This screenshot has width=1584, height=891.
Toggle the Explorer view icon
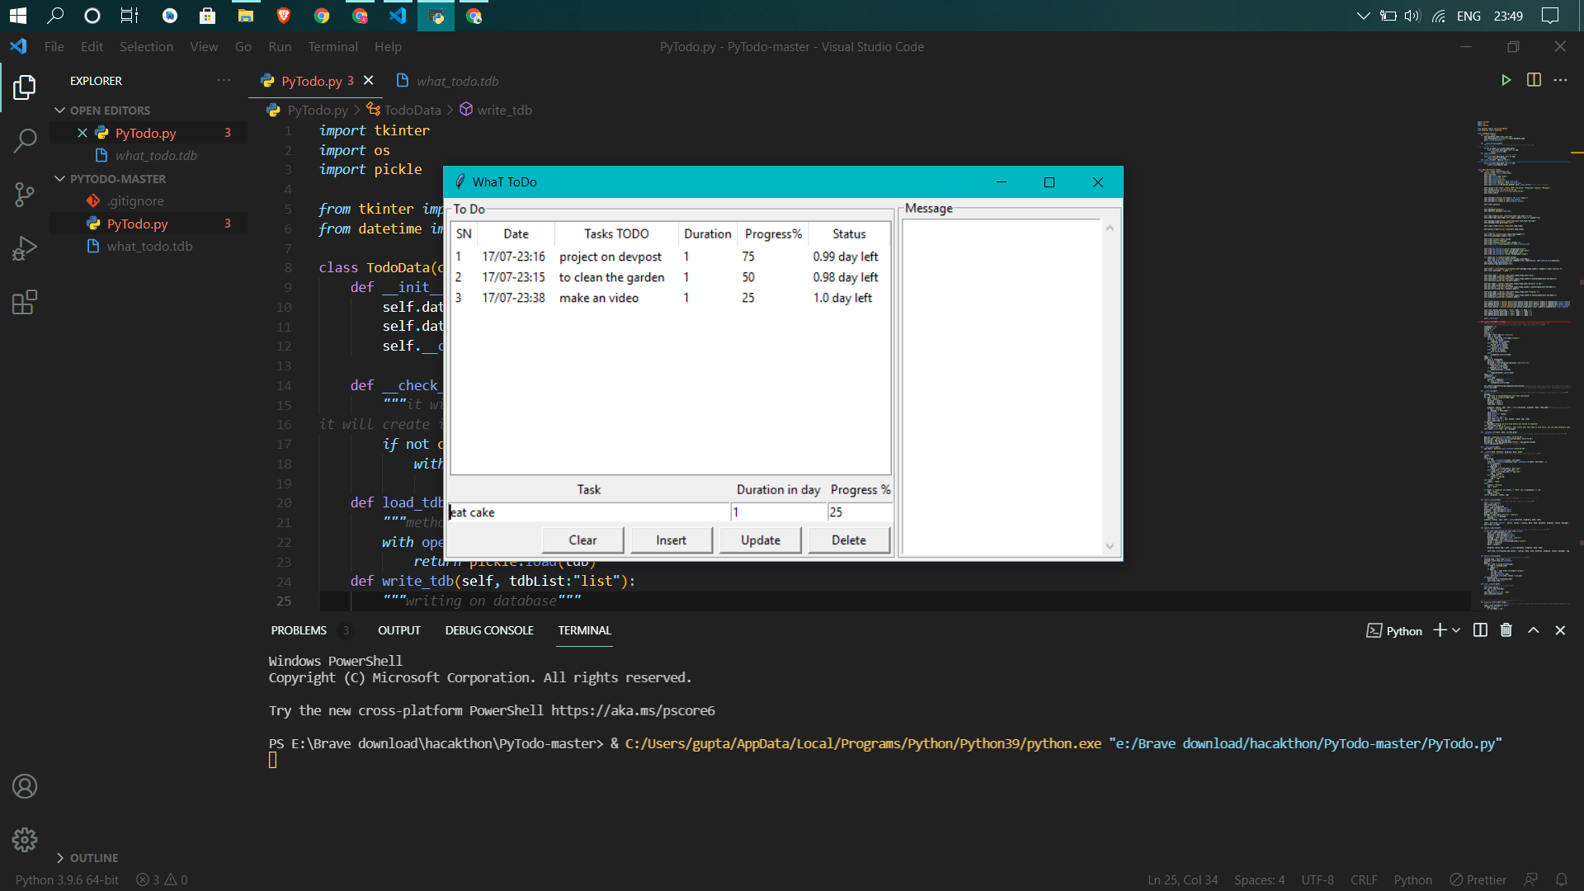[25, 87]
